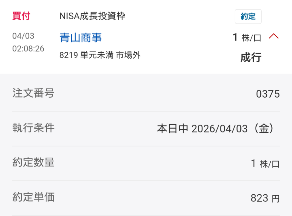292x216 pixels.
Task: Tap the order date 04/03
Action: [x=23, y=36]
